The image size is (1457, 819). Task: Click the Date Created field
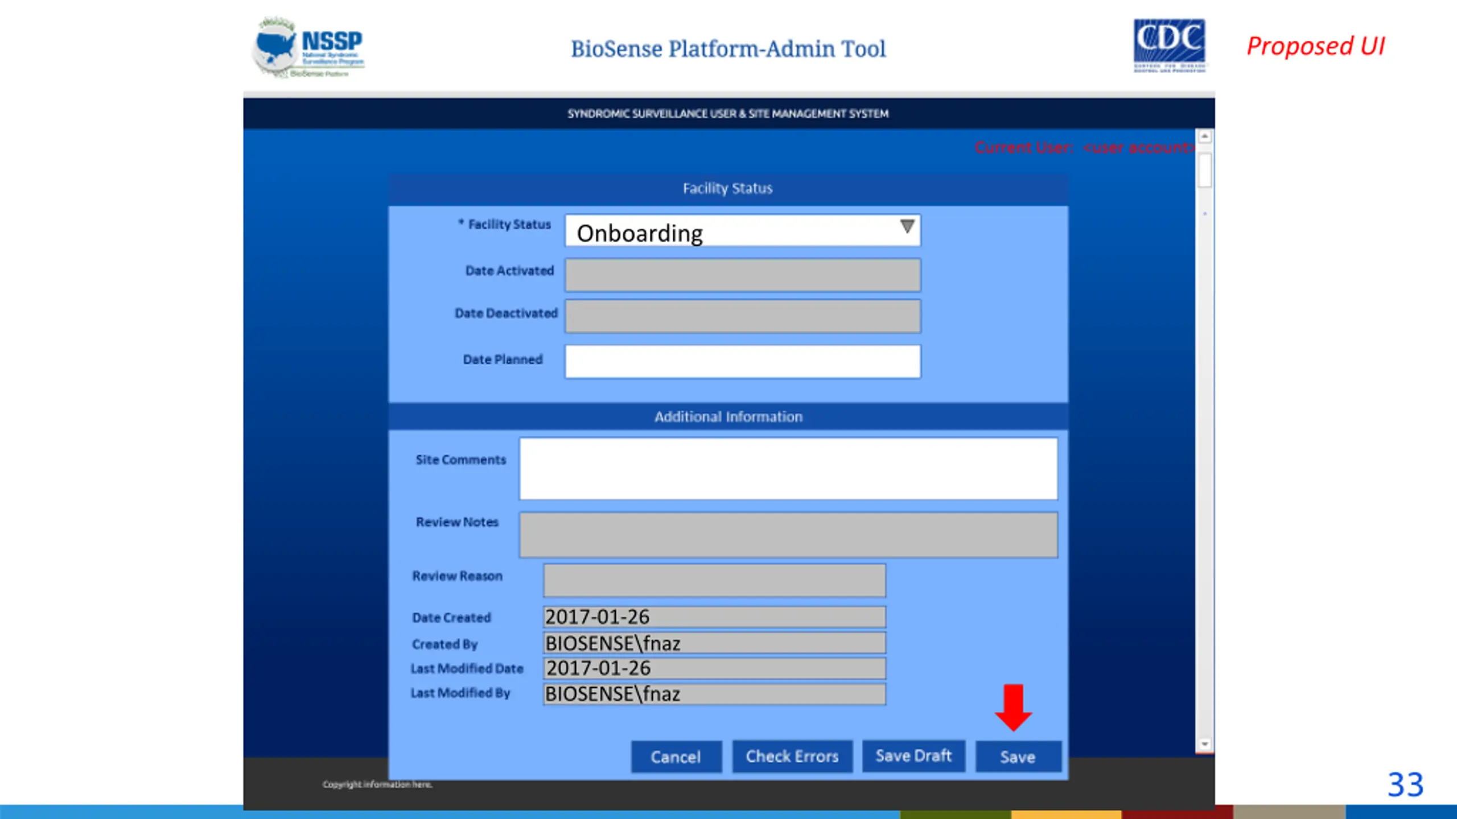coord(714,617)
